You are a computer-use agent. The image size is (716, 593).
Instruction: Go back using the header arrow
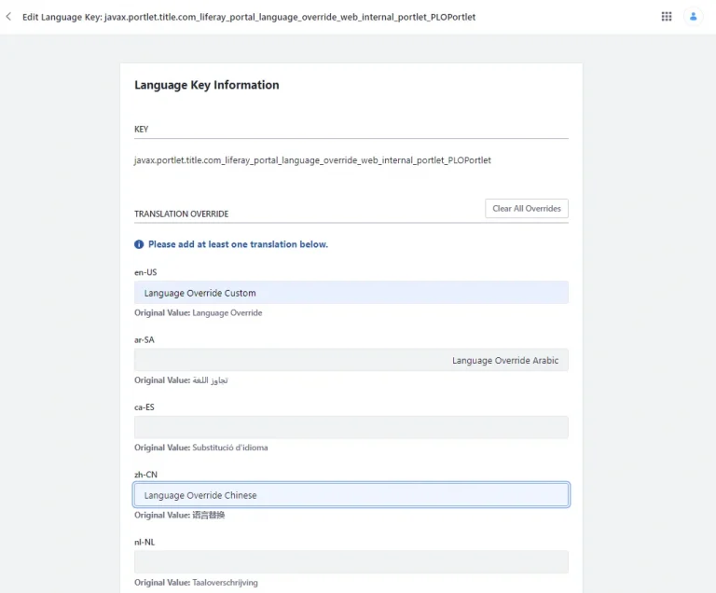click(8, 17)
